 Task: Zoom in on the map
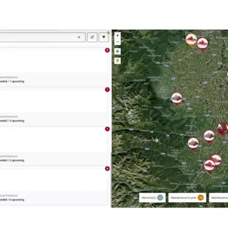[x=118, y=36]
